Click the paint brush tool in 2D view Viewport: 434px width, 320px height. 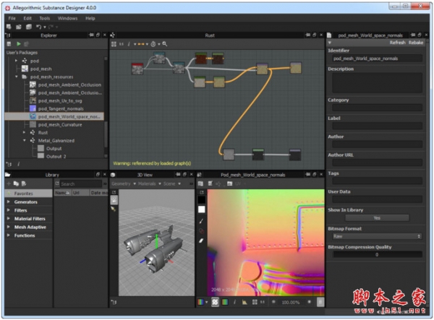[x=201, y=221]
